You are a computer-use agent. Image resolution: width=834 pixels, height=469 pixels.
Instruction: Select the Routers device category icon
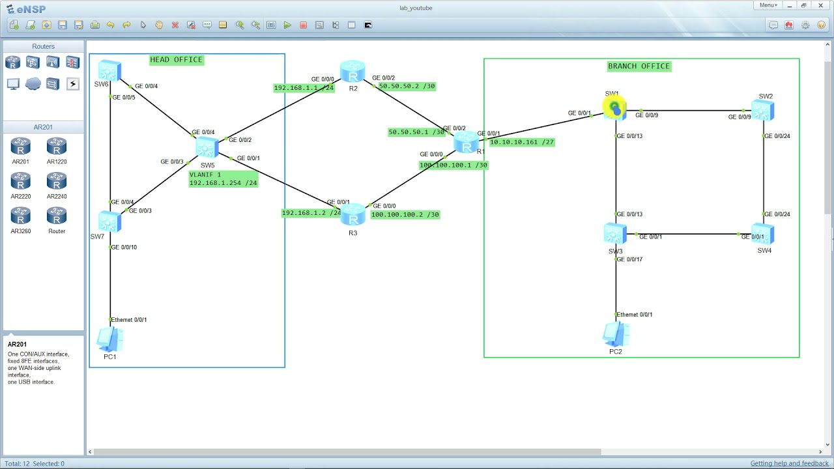point(13,63)
